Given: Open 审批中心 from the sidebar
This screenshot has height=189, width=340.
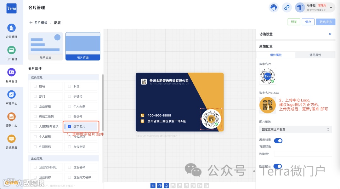Looking at the screenshot, I should point(12,98).
